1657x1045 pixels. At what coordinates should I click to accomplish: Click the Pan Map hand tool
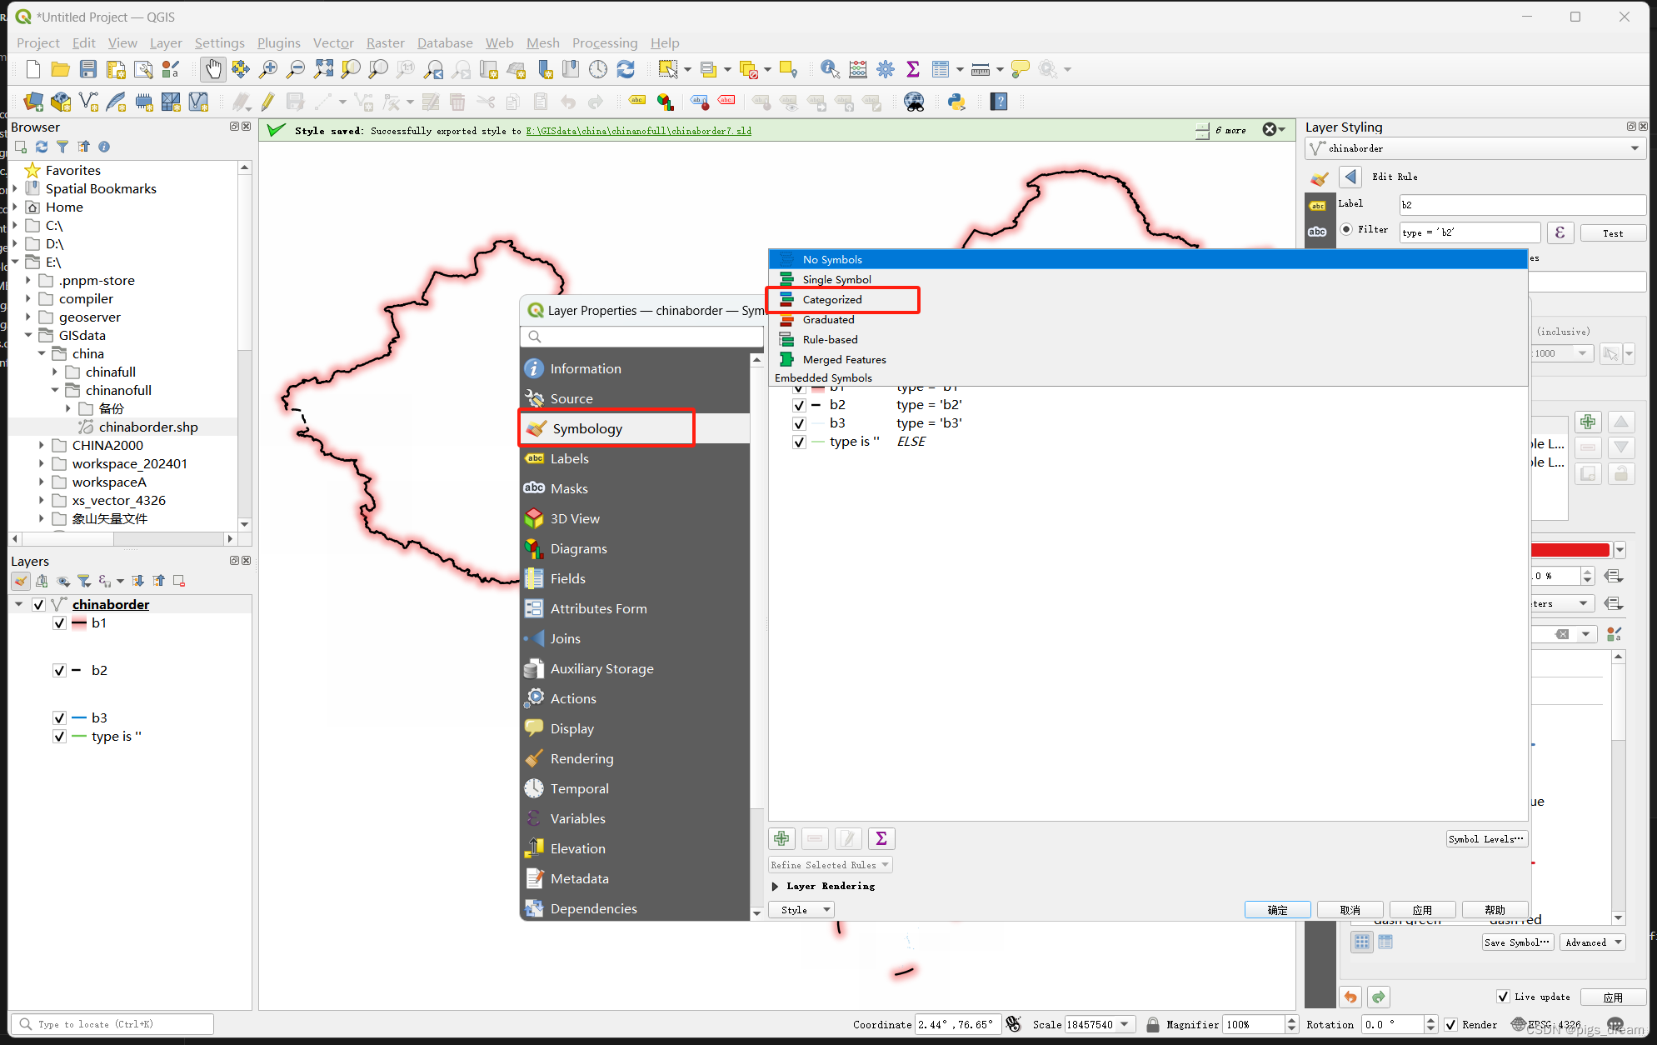[213, 69]
